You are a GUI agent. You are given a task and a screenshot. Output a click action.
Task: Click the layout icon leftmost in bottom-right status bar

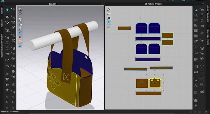click(190, 112)
